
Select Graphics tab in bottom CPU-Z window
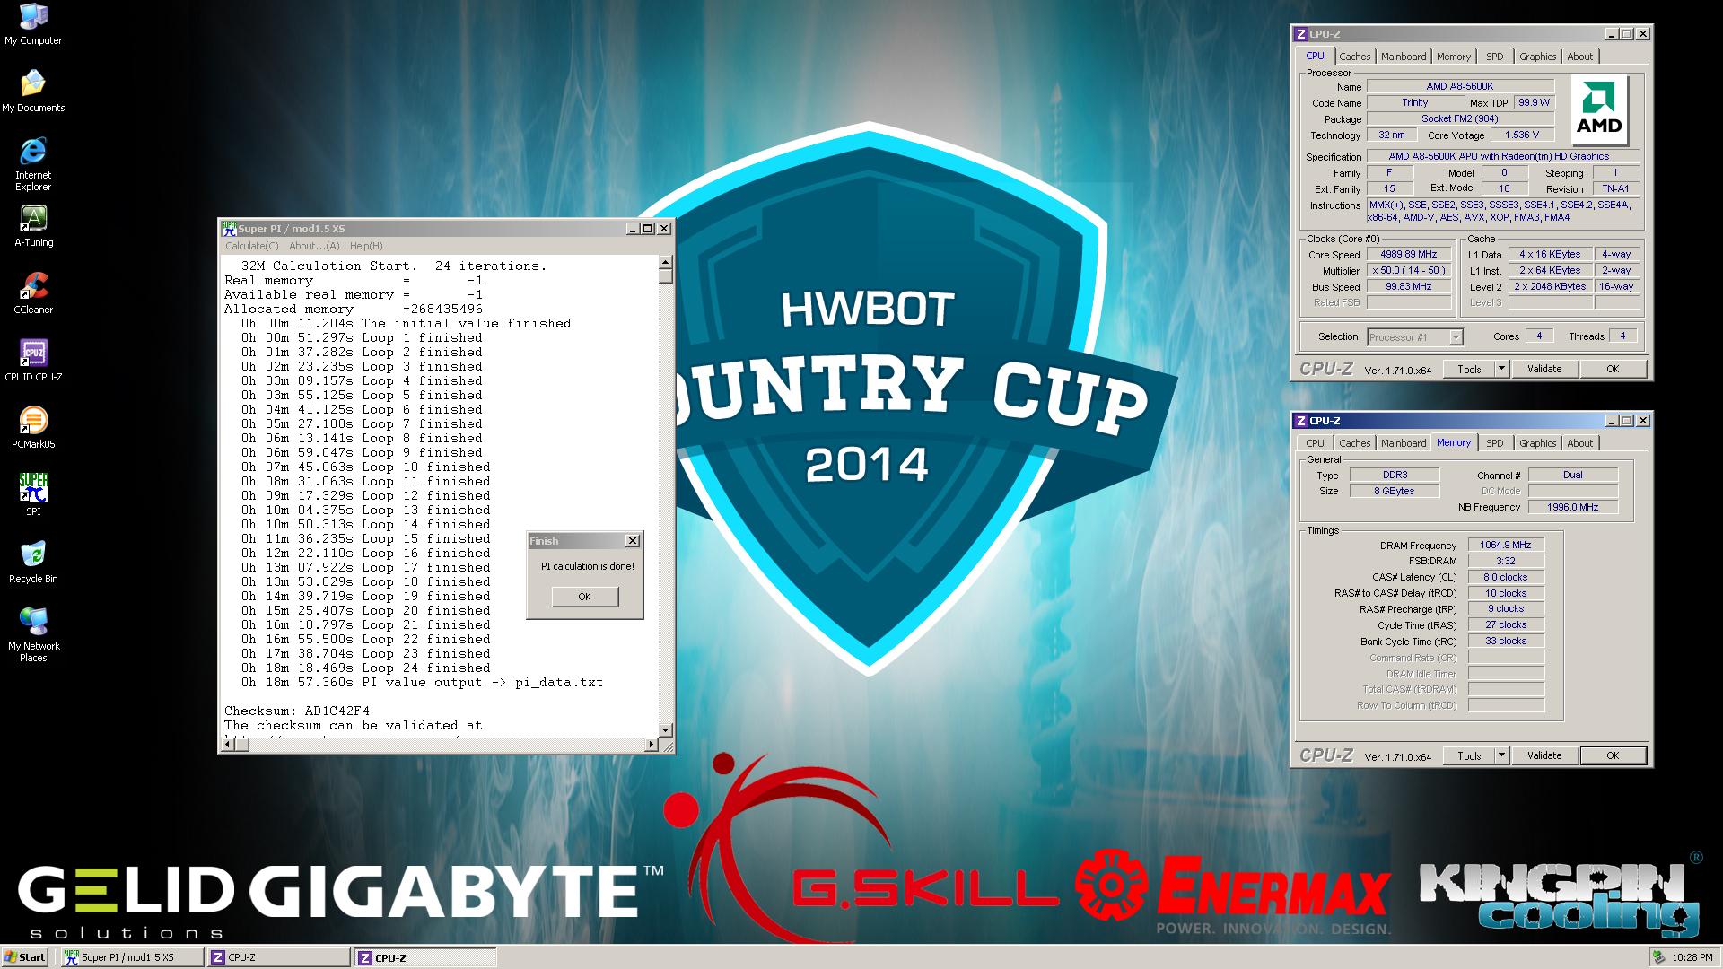click(1537, 443)
